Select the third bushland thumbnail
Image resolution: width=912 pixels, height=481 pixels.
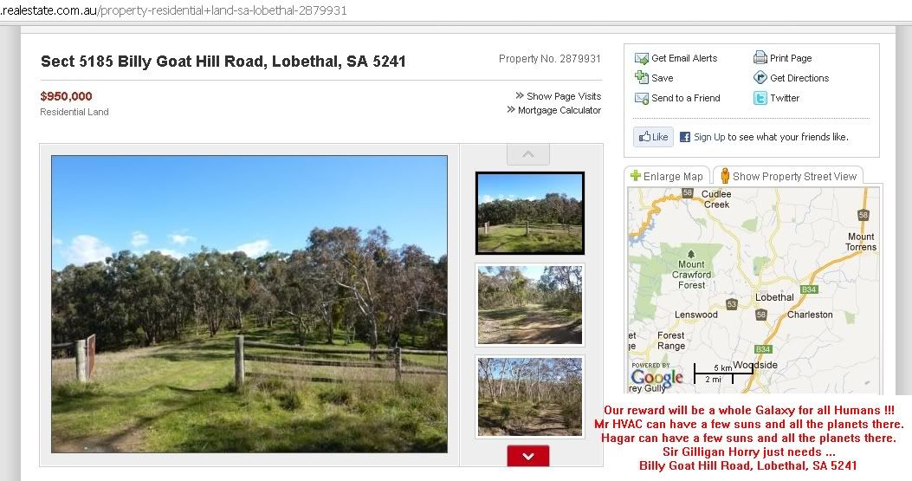tap(530, 397)
